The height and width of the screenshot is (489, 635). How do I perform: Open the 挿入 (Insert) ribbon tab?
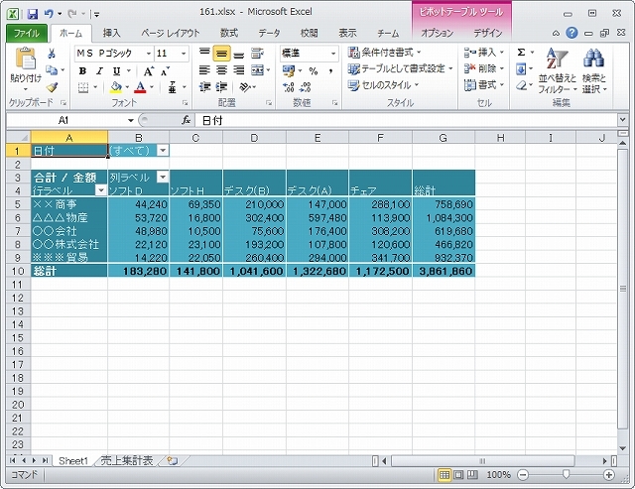pos(112,33)
